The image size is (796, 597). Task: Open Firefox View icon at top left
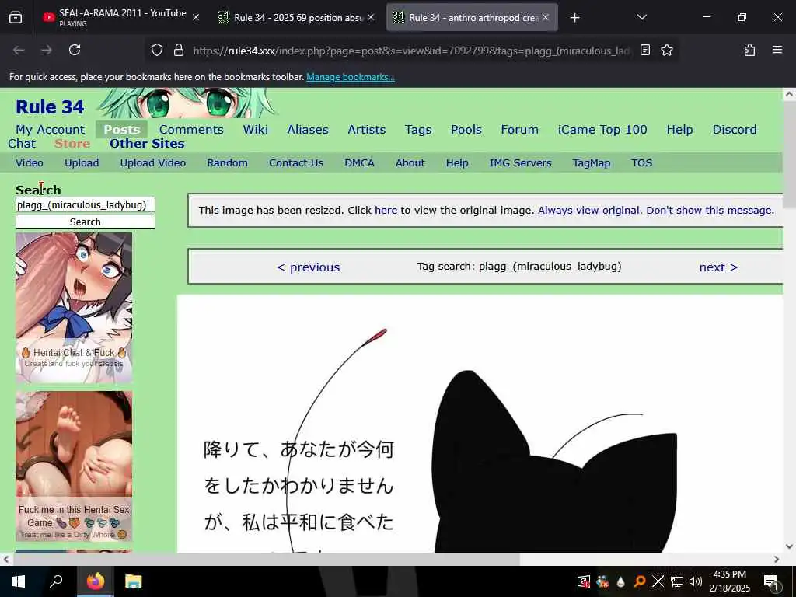point(16,18)
